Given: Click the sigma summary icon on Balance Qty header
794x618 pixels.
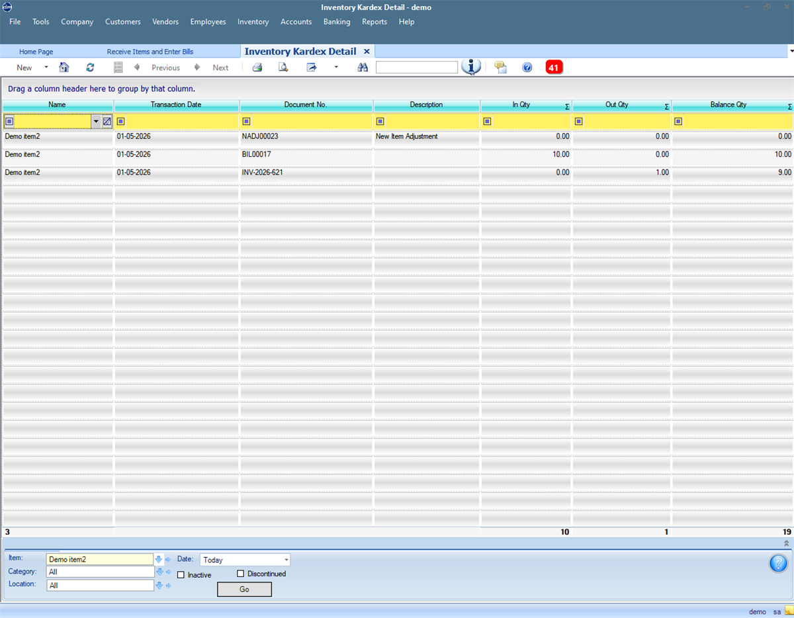Looking at the screenshot, I should [x=790, y=107].
